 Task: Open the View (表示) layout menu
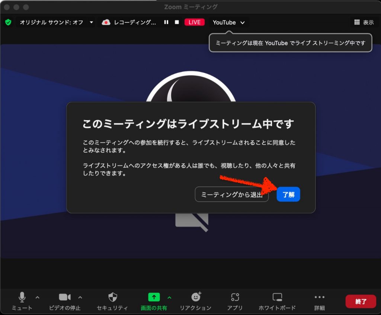(364, 22)
